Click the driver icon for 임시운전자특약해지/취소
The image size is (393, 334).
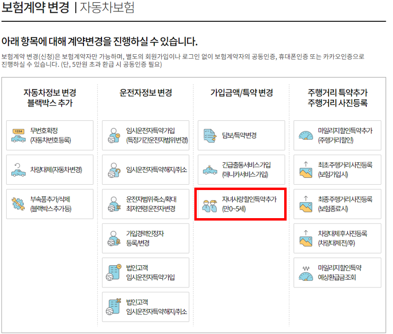point(114,170)
